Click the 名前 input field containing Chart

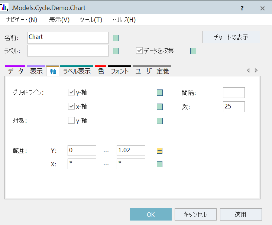[68, 37]
